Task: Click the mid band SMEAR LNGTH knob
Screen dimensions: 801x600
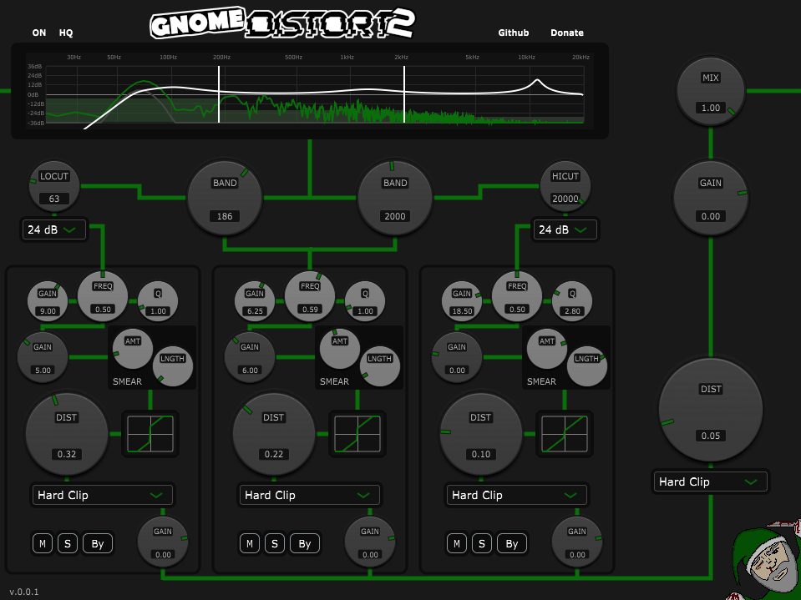Action: [379, 366]
